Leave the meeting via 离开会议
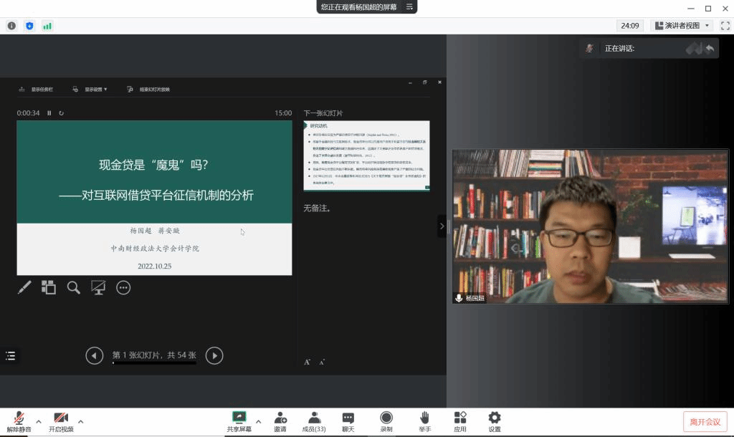The width and height of the screenshot is (734, 437). coord(705,421)
